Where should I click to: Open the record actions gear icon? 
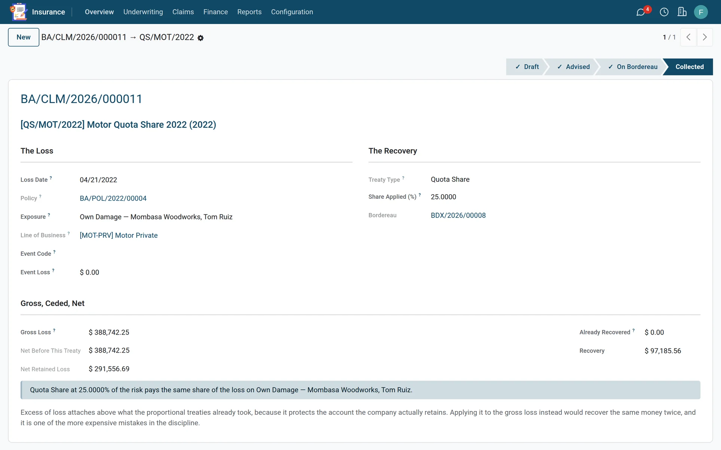point(201,38)
